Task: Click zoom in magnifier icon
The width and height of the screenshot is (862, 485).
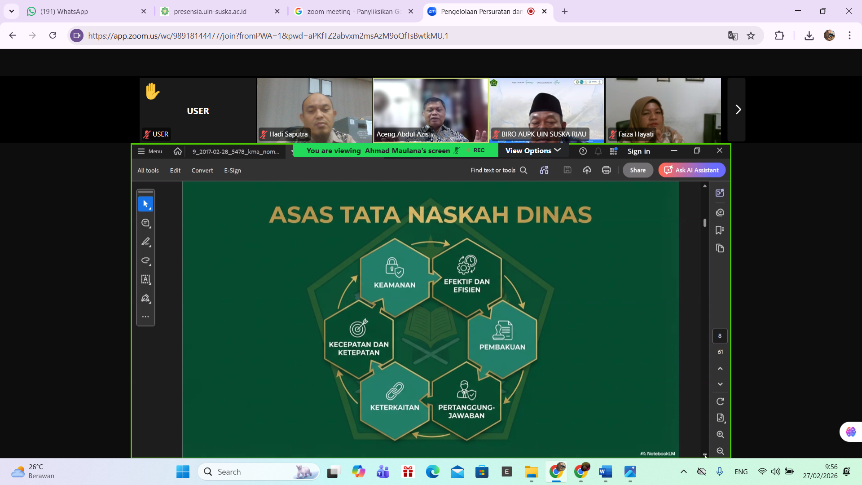Action: [x=720, y=435]
